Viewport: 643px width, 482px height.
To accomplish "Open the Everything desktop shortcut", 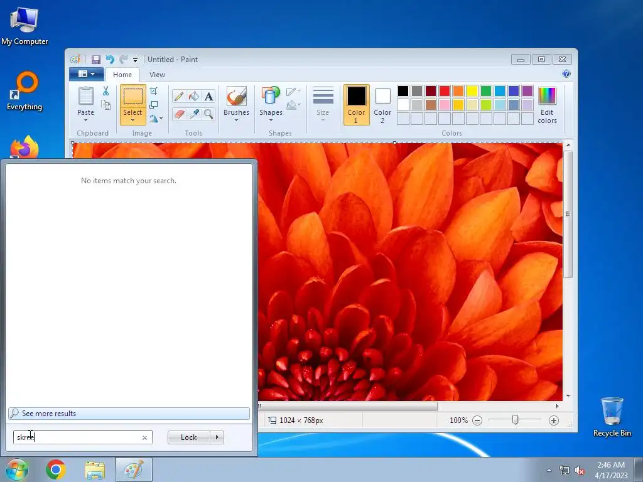I will (24, 91).
